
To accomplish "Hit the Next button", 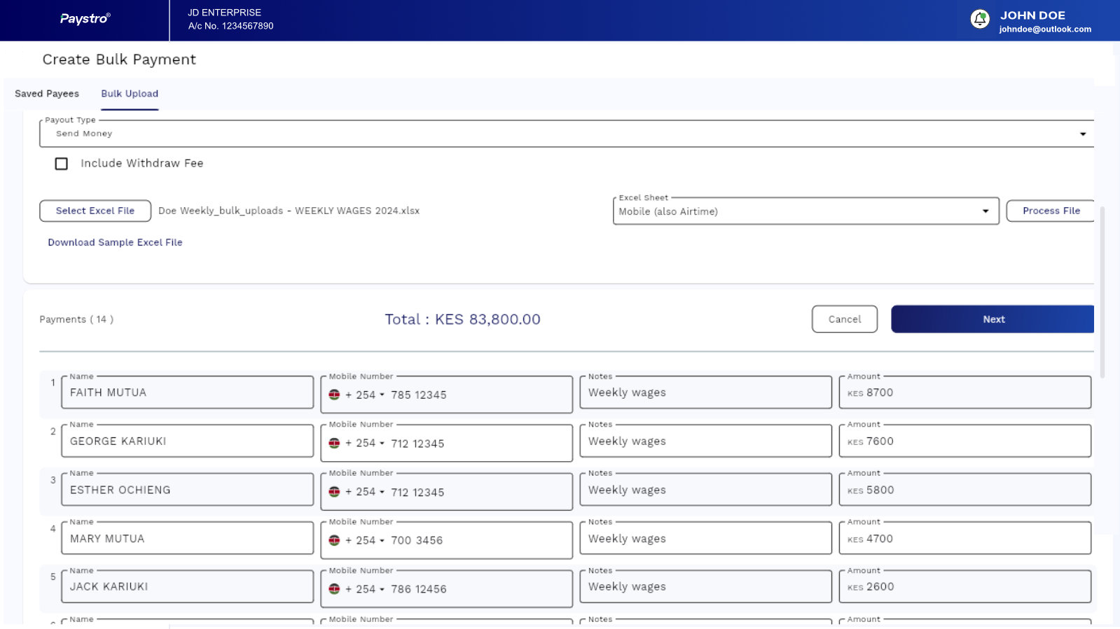I will tap(993, 319).
